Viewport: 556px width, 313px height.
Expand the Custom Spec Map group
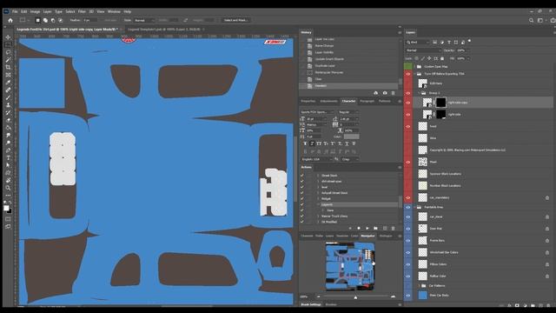click(x=414, y=66)
